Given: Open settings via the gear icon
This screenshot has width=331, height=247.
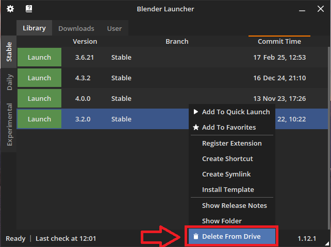Looking at the screenshot, I should 10,9.
